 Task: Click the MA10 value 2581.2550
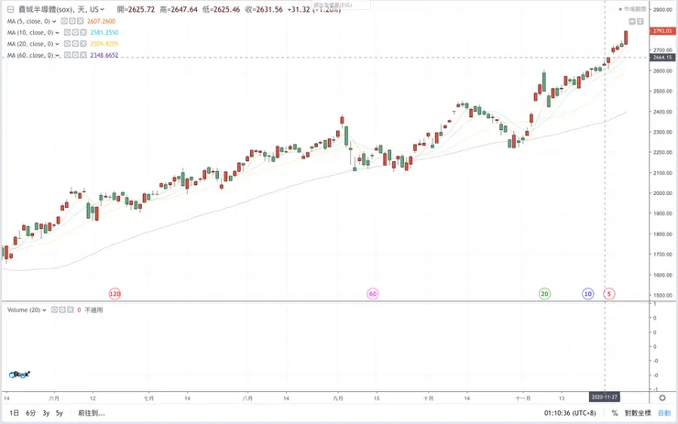coord(104,32)
